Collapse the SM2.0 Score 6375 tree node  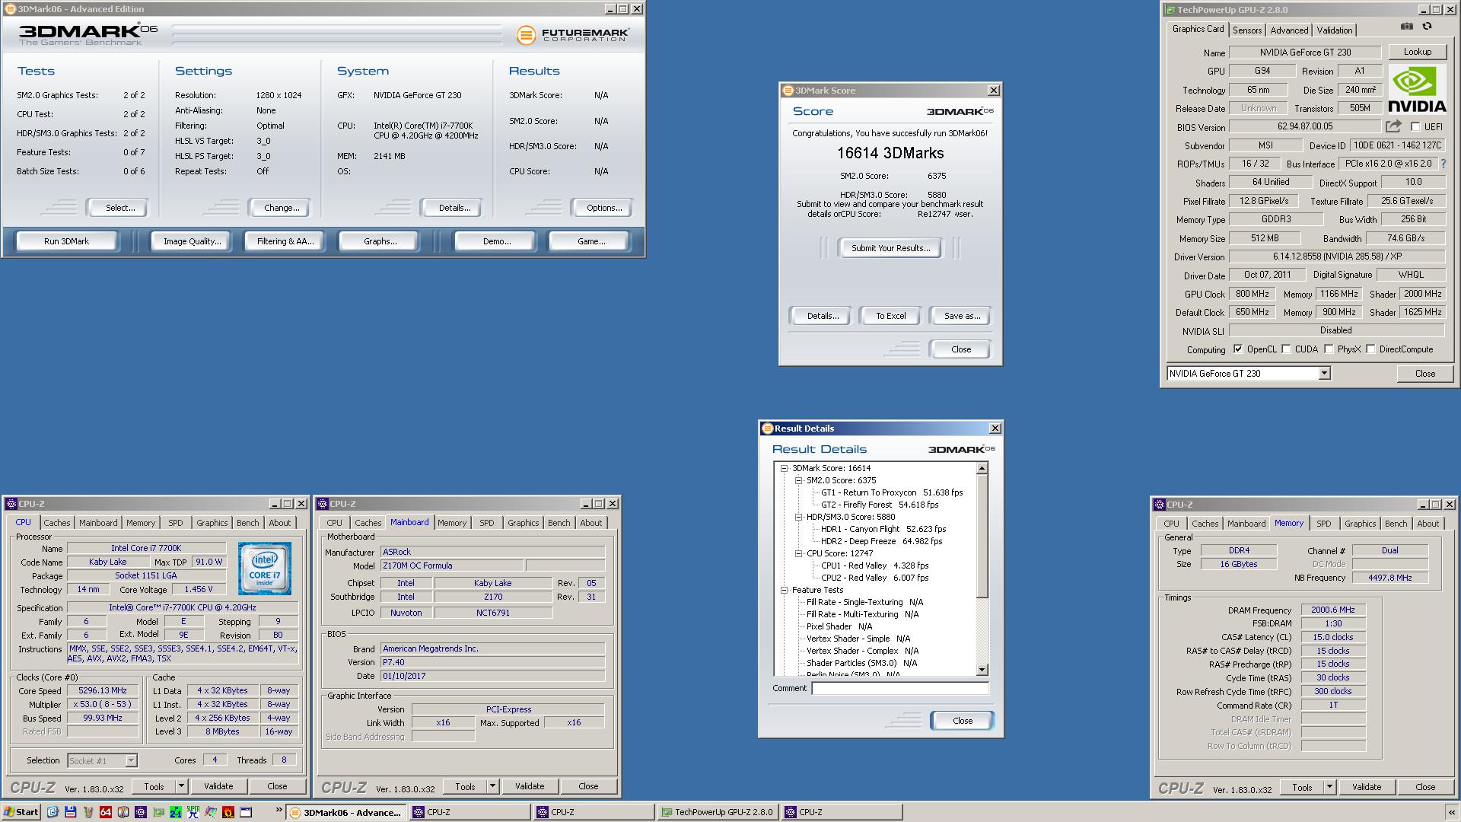pos(798,481)
